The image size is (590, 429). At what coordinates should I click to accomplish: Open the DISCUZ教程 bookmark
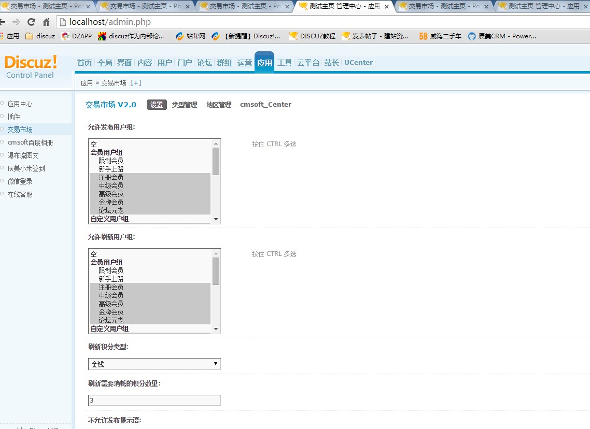click(312, 36)
